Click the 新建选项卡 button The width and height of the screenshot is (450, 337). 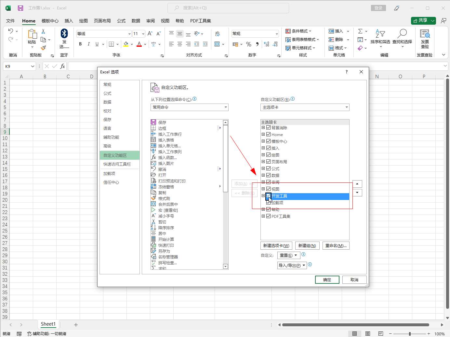coord(276,246)
